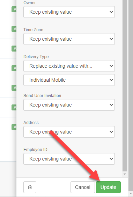Click green A badge beside Replace existing value dropdown

pos(14,68)
